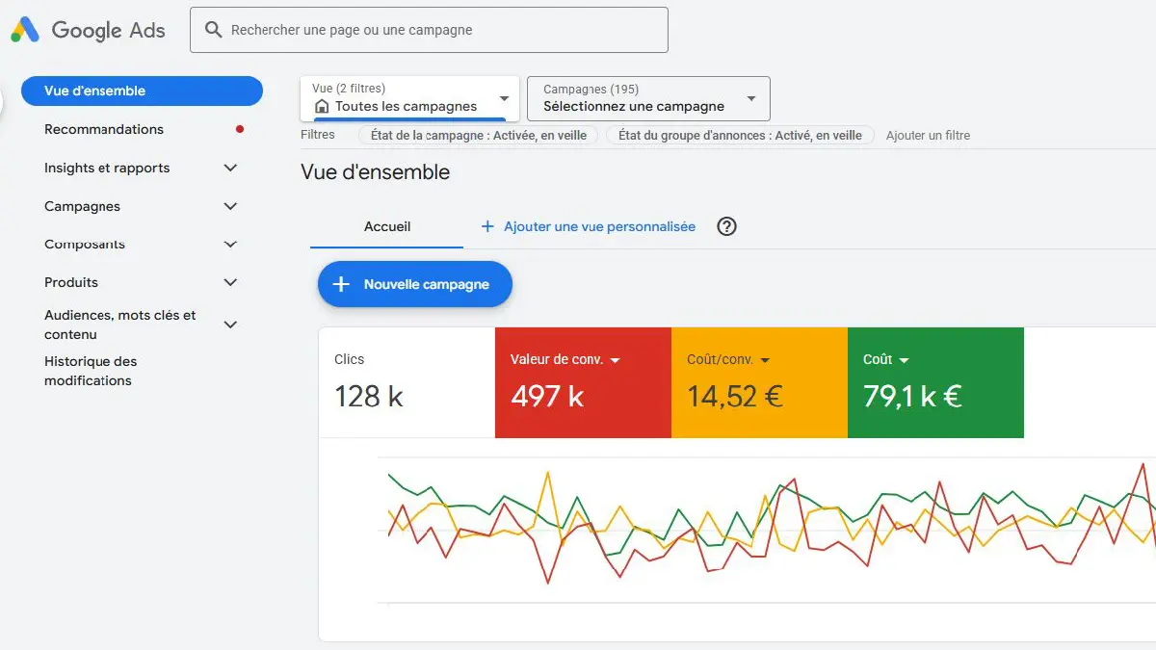Click the État de la campagne filter chip
The width and height of the screenshot is (1156, 650).
coord(479,136)
